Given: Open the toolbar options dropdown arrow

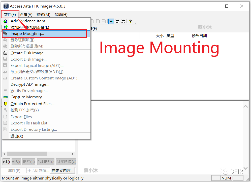Looking at the screenshot, I should pos(136,23).
